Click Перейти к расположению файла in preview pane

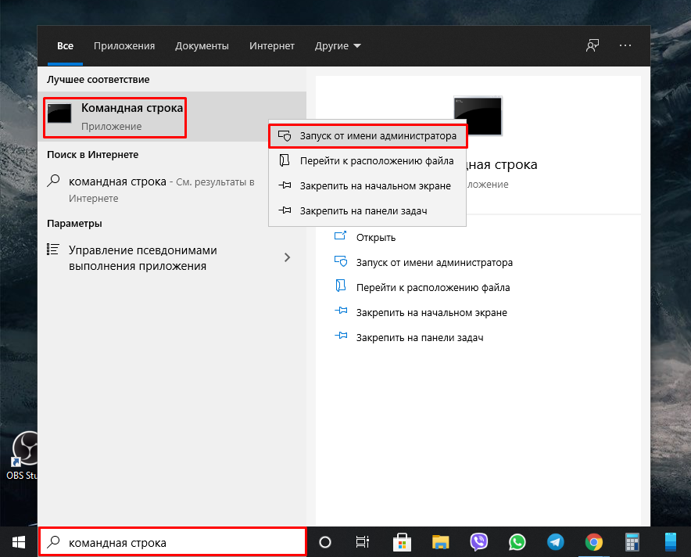pos(433,288)
